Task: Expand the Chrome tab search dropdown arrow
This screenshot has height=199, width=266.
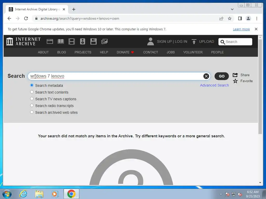Action: pos(232,9)
